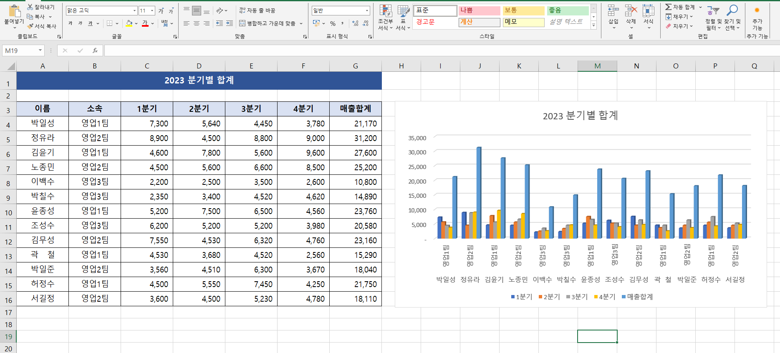Increase indent with the indent icon
Screen dimensions: 780x353
[x=230, y=23]
